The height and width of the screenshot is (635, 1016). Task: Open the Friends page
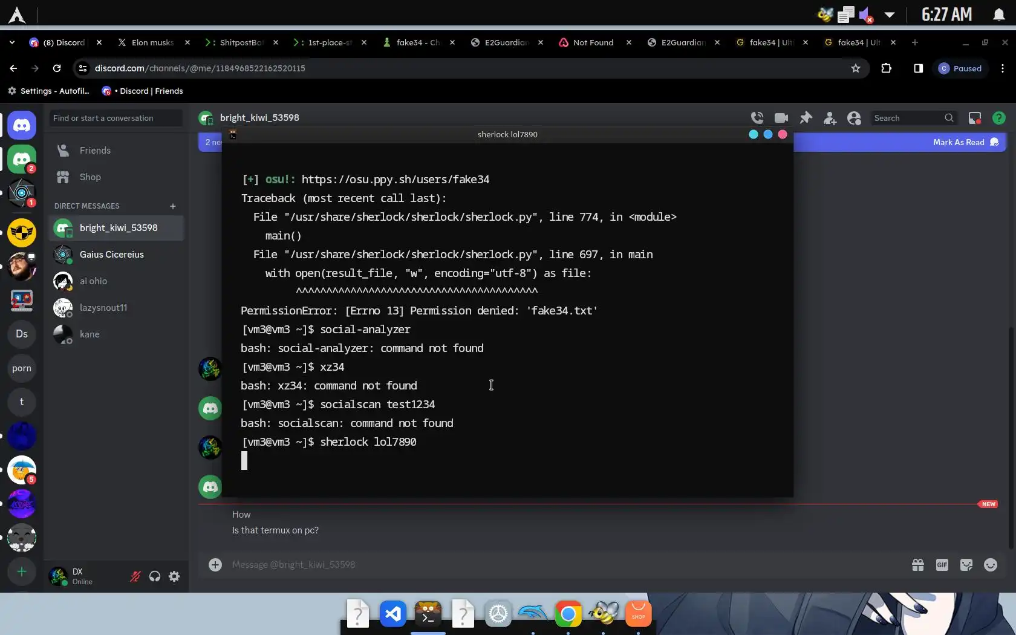(116, 151)
